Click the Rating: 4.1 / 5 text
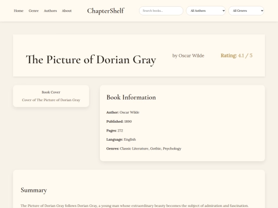This screenshot has width=278, height=208. click(x=236, y=55)
